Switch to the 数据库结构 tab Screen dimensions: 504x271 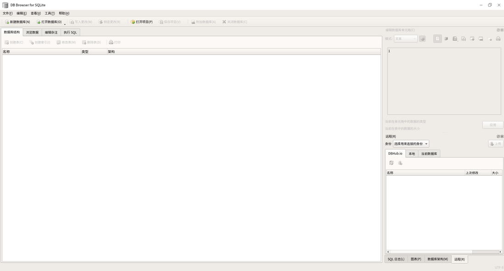click(12, 32)
